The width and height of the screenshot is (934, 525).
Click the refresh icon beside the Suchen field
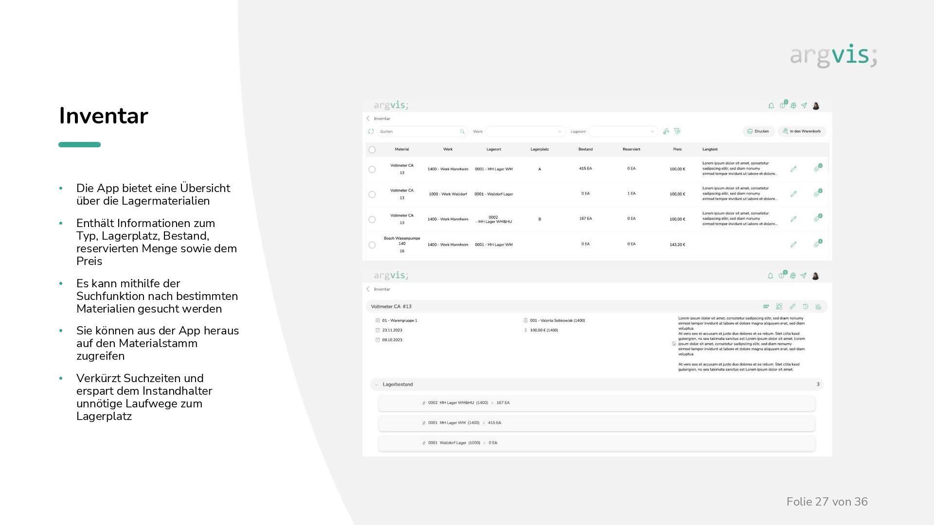click(371, 131)
